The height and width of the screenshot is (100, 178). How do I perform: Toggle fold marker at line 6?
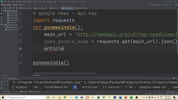[x=31, y=49]
